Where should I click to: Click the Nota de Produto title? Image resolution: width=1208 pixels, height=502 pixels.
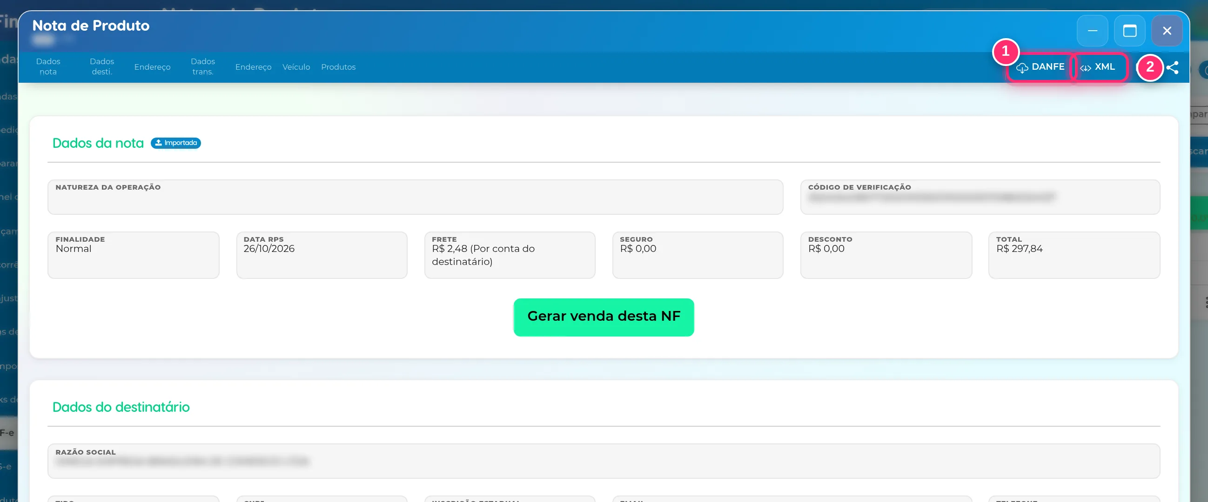pos(91,26)
